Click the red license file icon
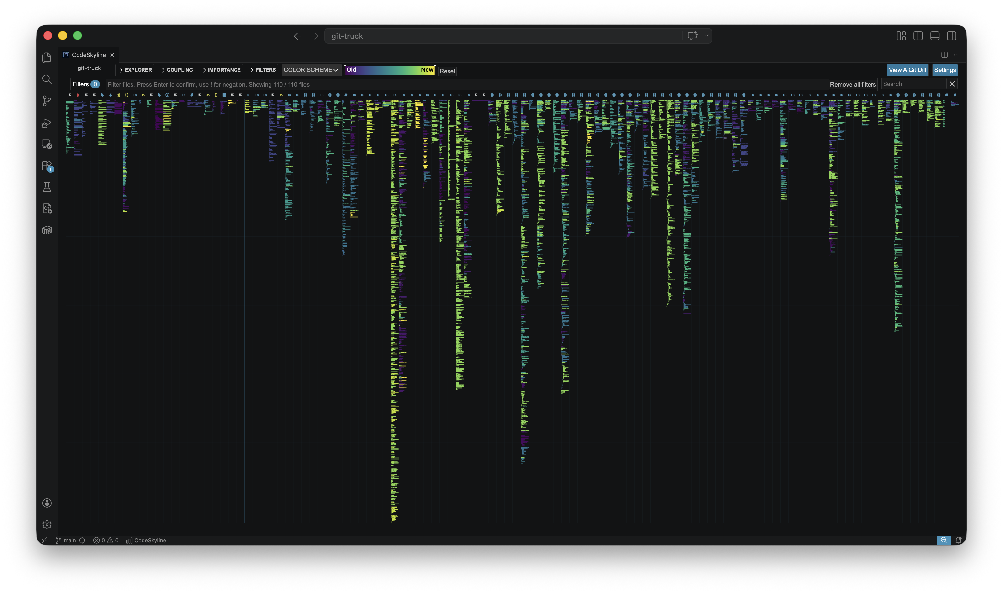This screenshot has height=593, width=1003. pos(78,95)
